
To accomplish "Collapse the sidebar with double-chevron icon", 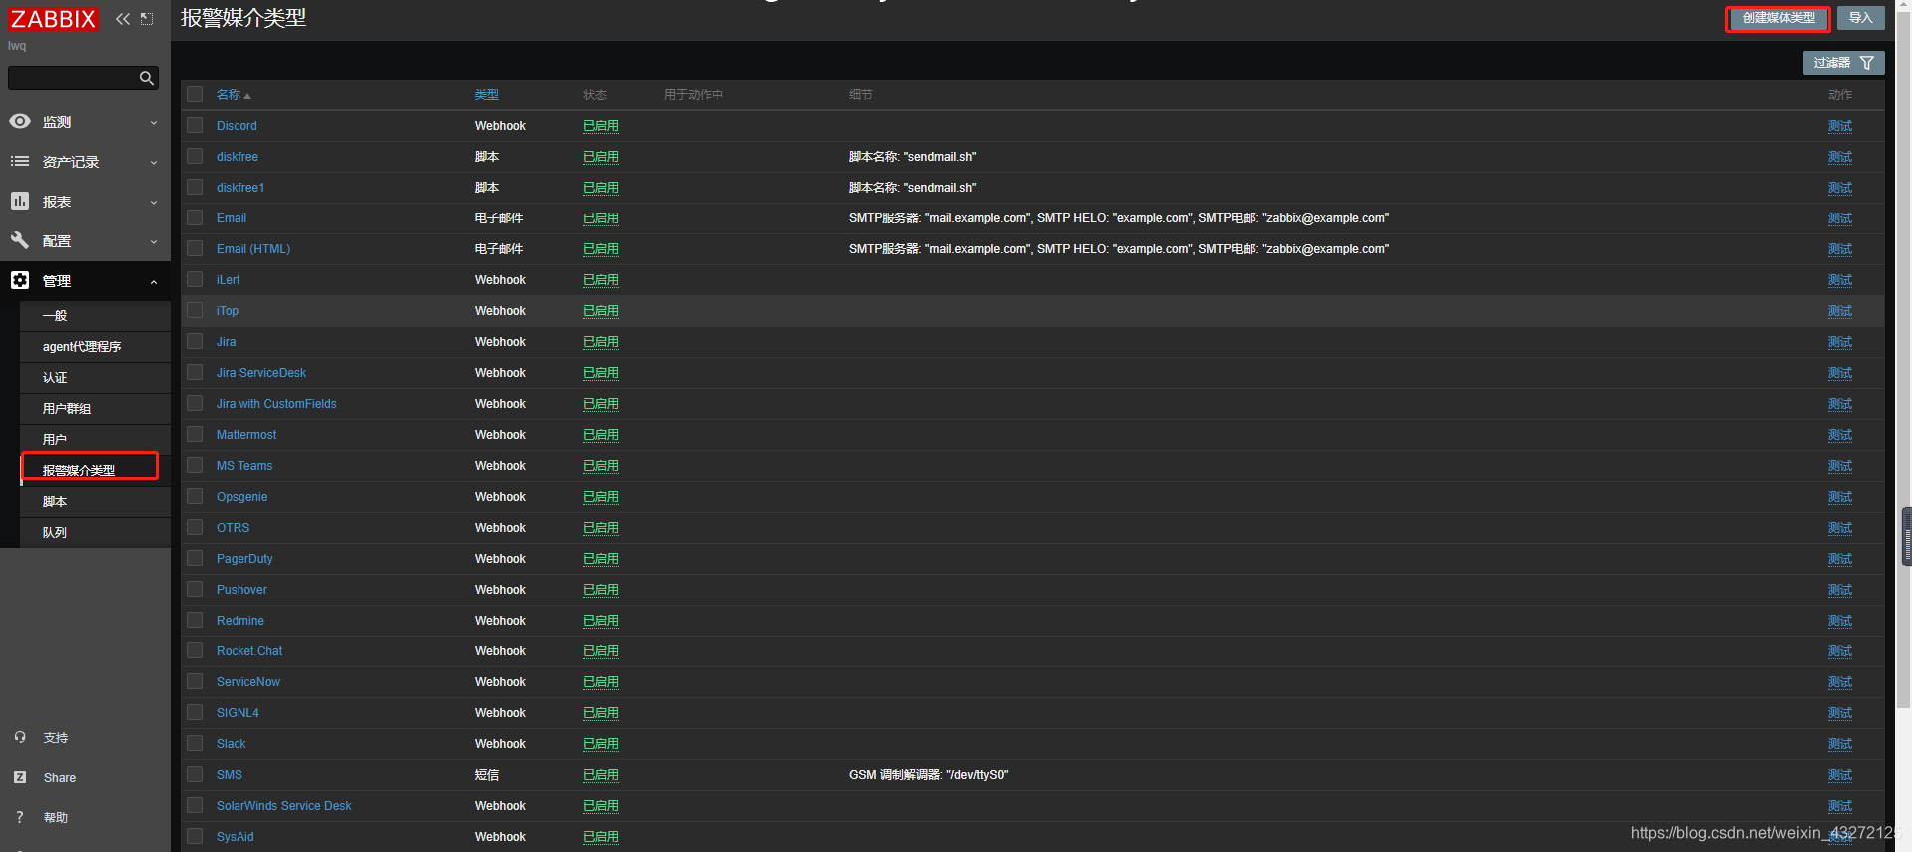I will point(123,19).
